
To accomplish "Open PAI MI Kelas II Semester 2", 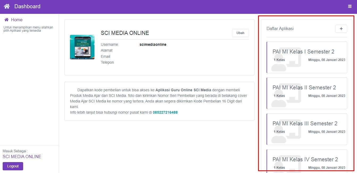I will tap(304, 88).
